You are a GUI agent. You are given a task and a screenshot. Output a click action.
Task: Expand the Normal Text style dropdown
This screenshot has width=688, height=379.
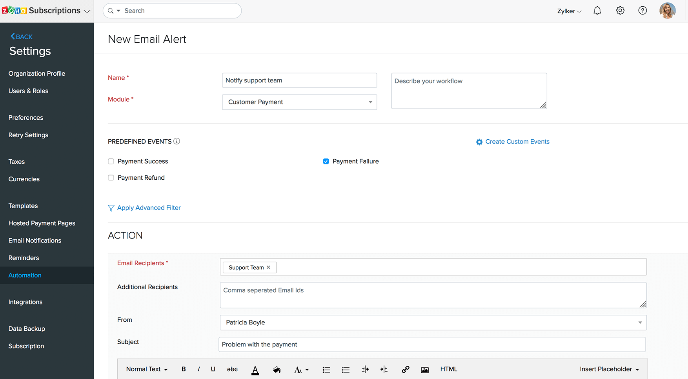point(147,369)
